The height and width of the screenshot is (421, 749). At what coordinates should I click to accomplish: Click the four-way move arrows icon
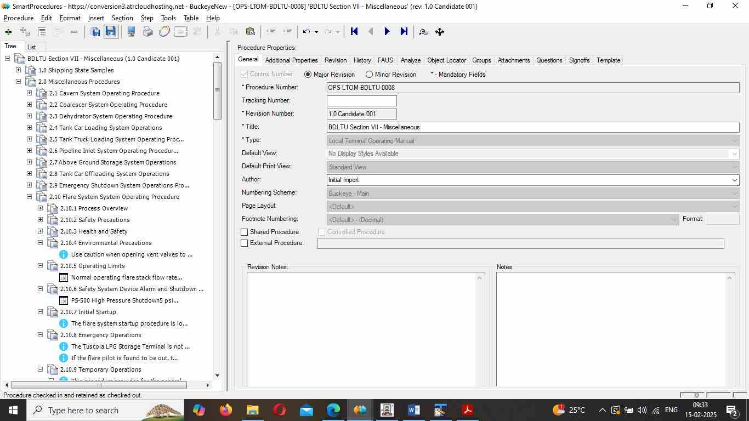point(440,32)
